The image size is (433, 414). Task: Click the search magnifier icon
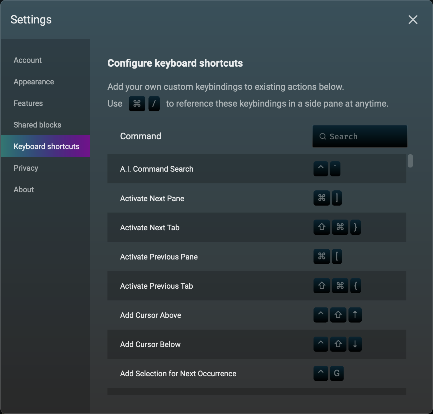coord(322,136)
